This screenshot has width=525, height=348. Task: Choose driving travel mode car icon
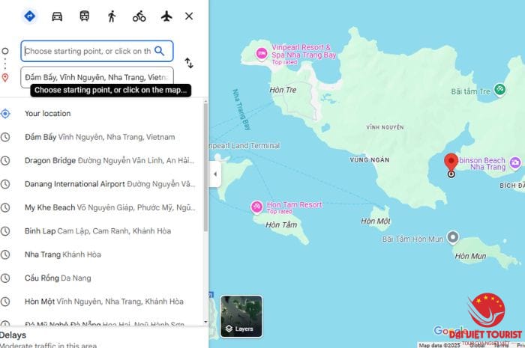click(x=57, y=16)
